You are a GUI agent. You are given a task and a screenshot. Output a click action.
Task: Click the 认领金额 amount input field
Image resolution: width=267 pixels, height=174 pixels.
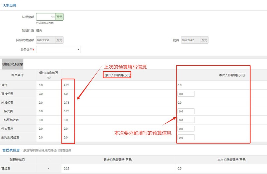pos(45,17)
